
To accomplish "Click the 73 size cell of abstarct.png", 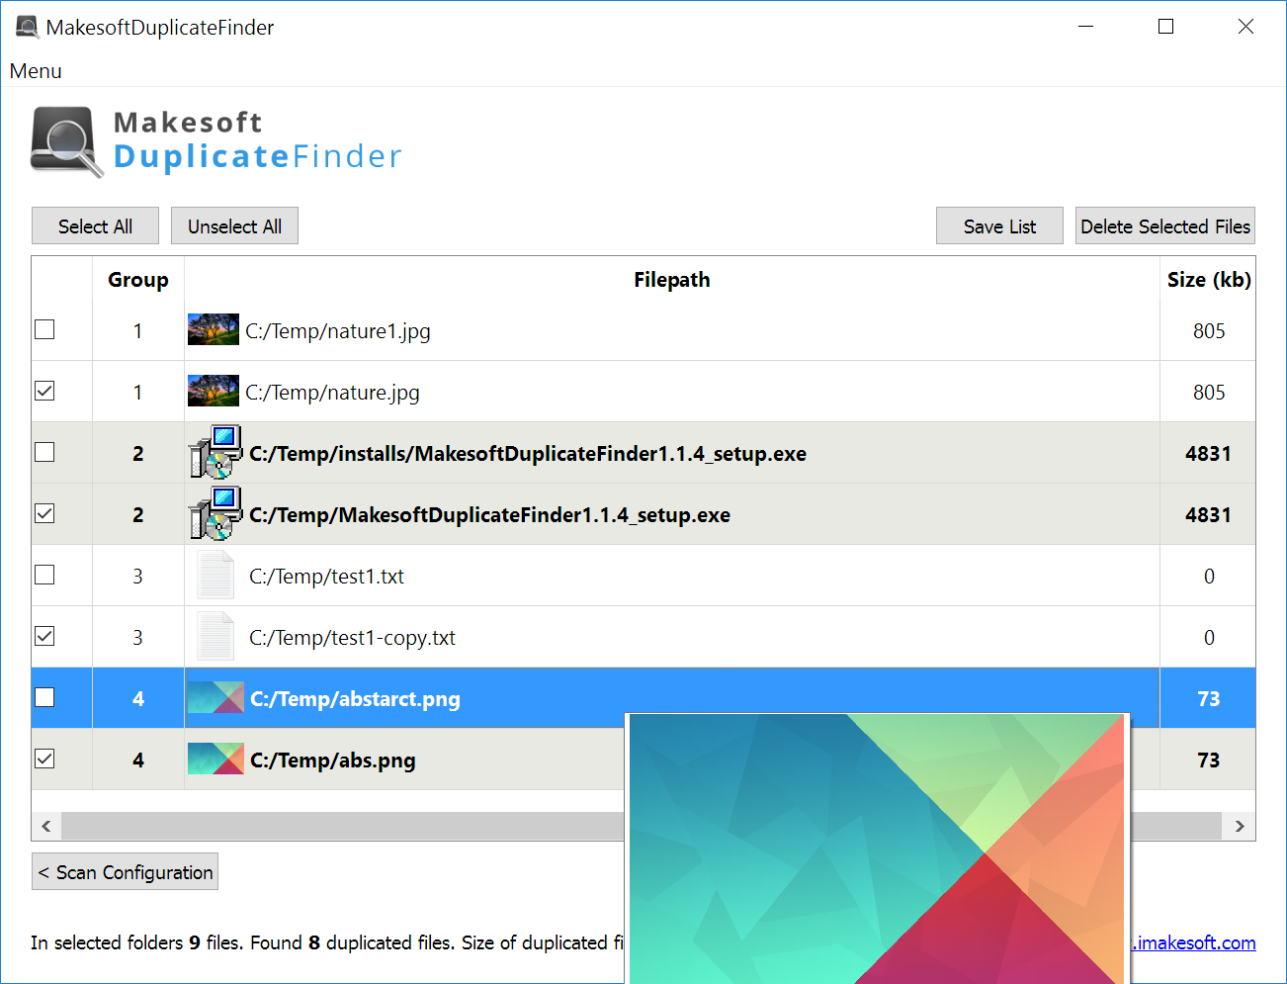I will coord(1209,699).
